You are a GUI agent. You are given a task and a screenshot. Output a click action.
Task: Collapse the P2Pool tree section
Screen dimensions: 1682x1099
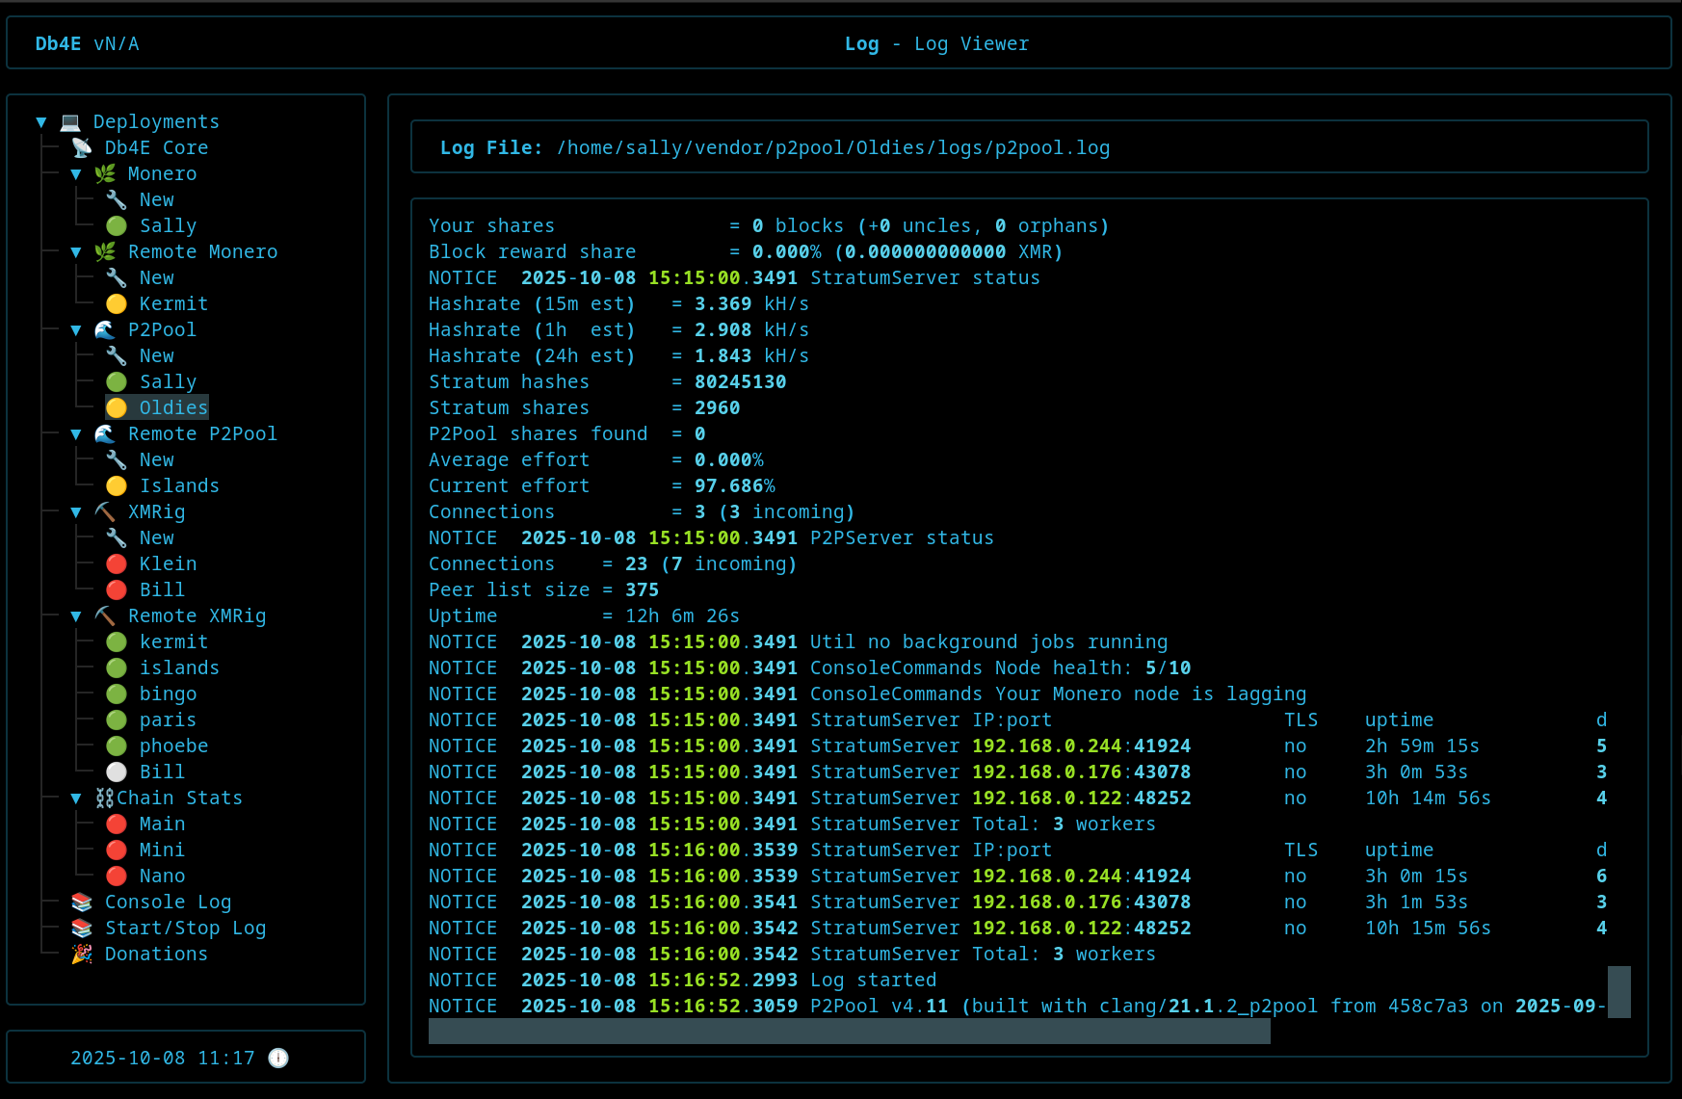point(76,330)
